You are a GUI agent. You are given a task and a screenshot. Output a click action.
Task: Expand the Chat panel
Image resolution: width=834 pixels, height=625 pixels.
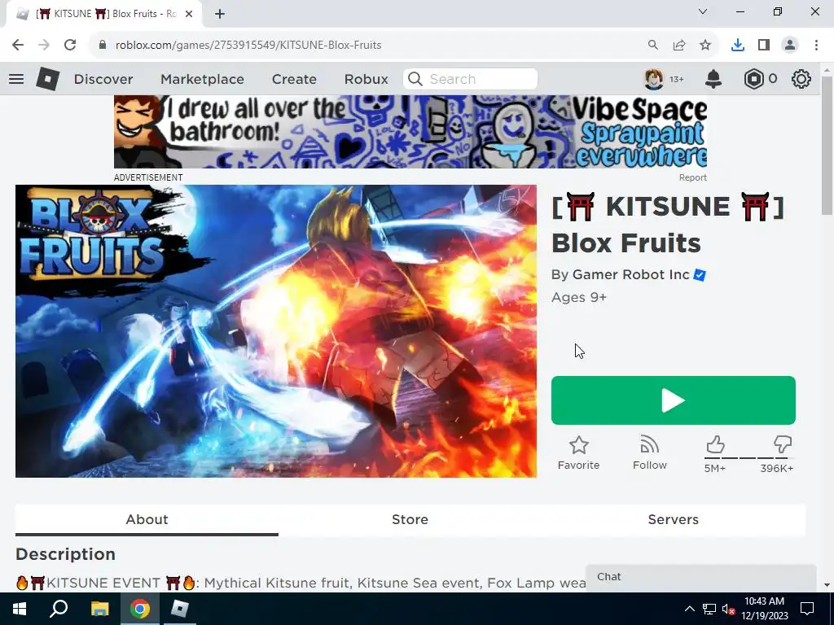tap(701, 577)
